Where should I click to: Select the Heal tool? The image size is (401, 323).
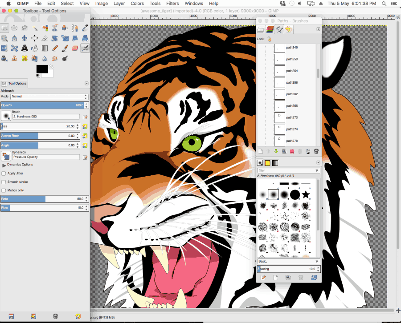[25, 58]
